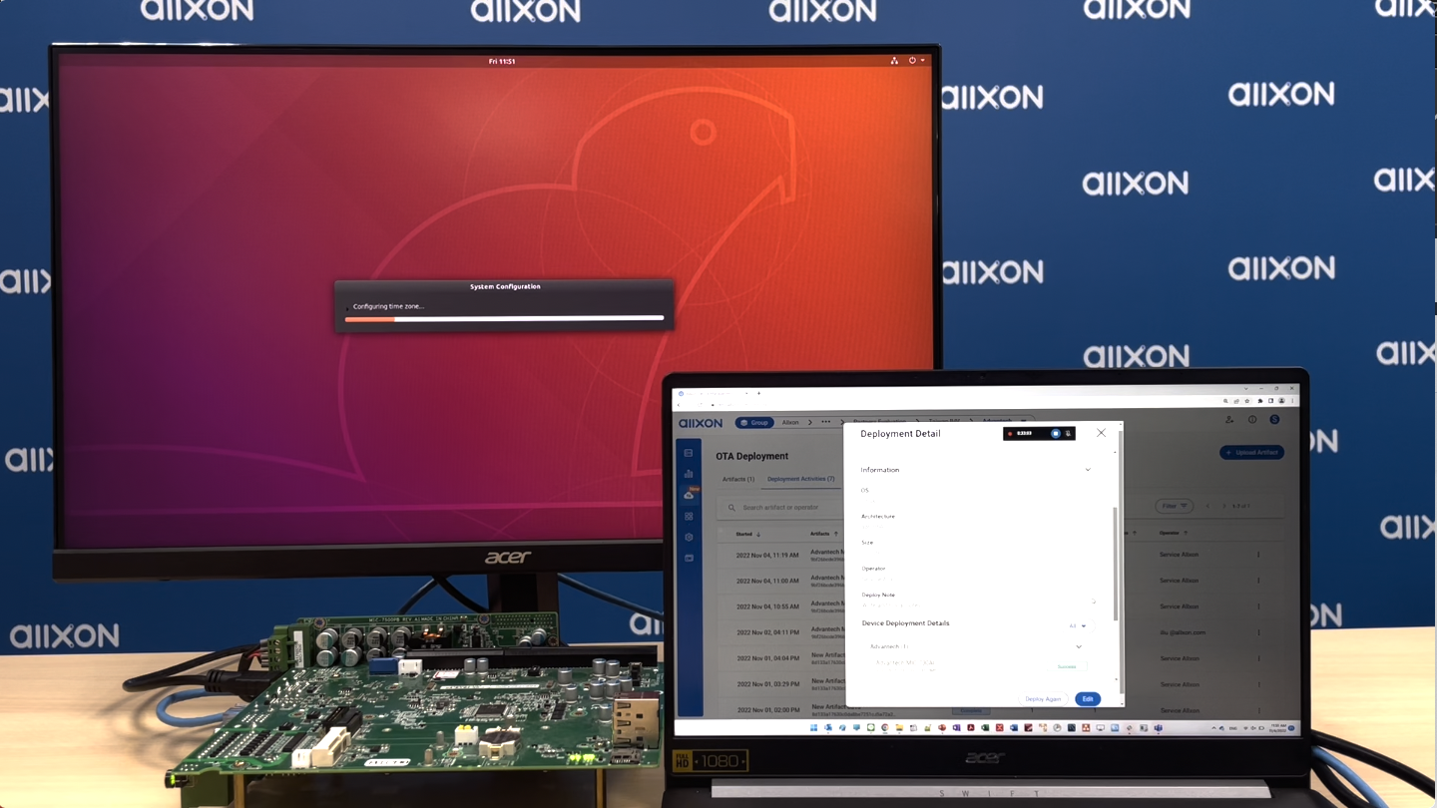Open the breadcrumb ellipsis menu next to Allxon
The width and height of the screenshot is (1437, 808).
826,422
